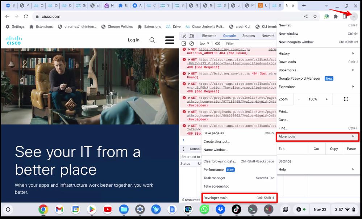Switch to the Sources tab in DevTools

pyautogui.click(x=249, y=36)
